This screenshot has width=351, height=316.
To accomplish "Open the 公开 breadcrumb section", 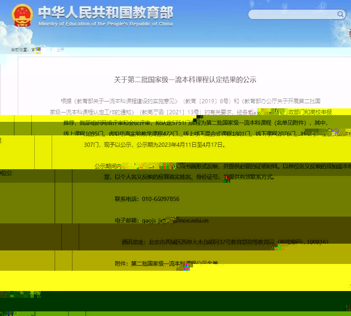I will pos(60,49).
